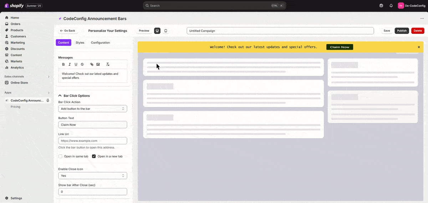The image size is (428, 203).
Task: Open Content in the sidebar
Action: 16,55
